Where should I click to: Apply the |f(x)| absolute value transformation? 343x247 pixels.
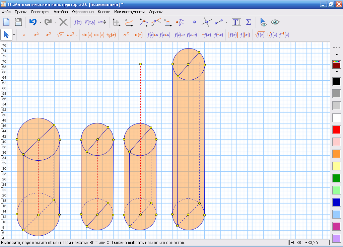pyautogui.click(x=233, y=35)
